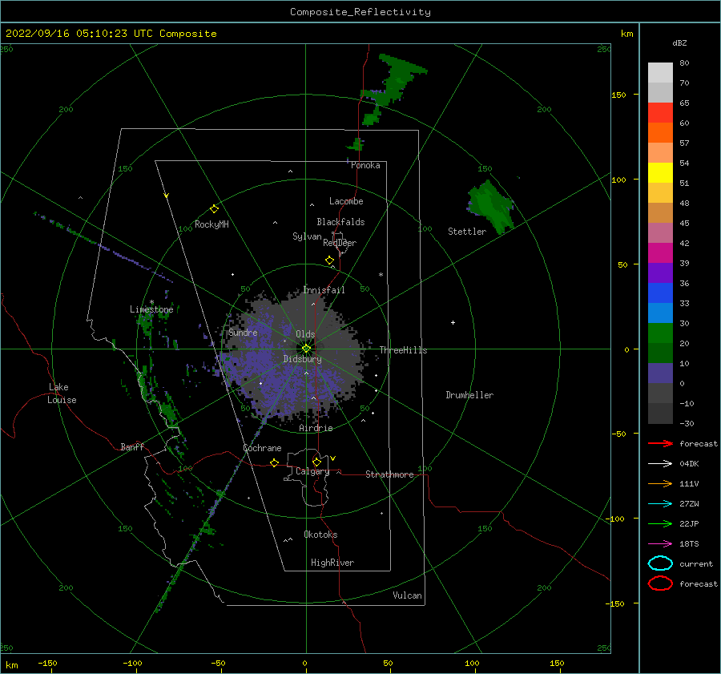
Task: Click the light gray 80-70 dBZ swatch
Action: 660,73
